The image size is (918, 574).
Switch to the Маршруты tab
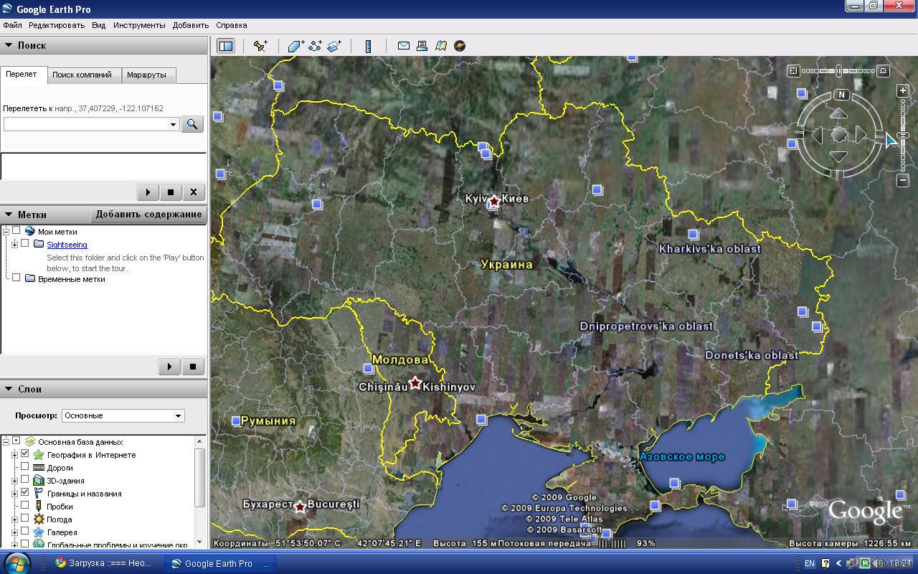click(x=146, y=75)
